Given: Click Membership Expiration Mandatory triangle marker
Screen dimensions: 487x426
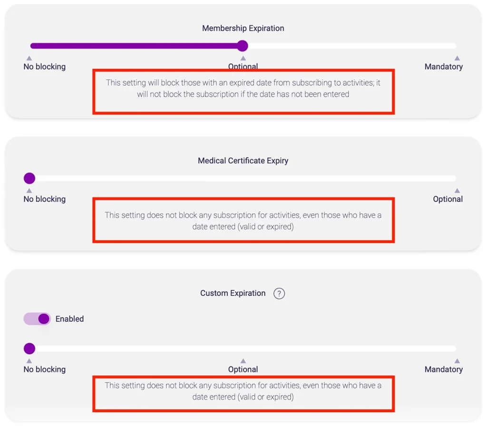Looking at the screenshot, I should point(457,58).
